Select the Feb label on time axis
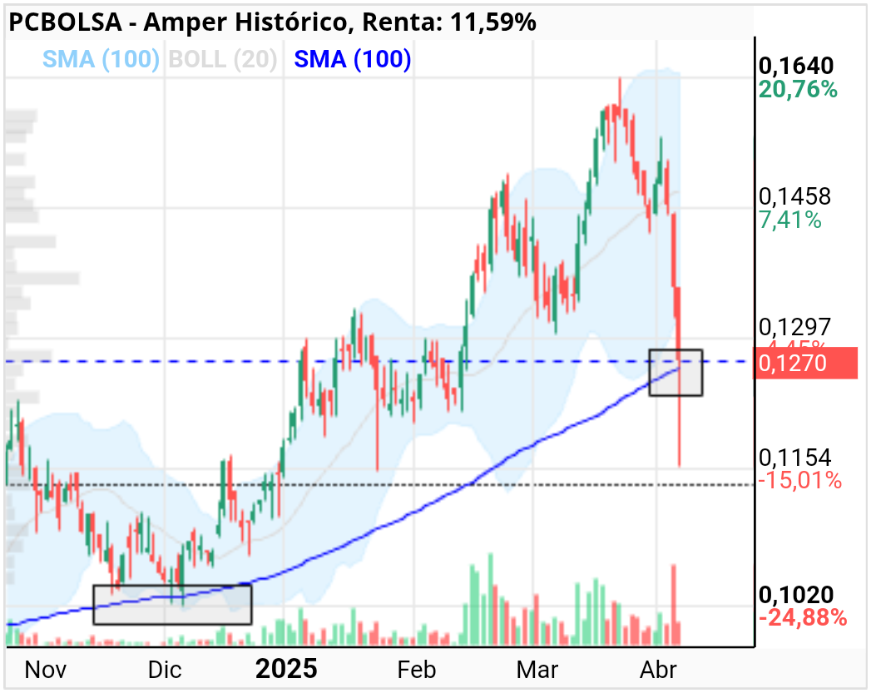 pyautogui.click(x=417, y=670)
